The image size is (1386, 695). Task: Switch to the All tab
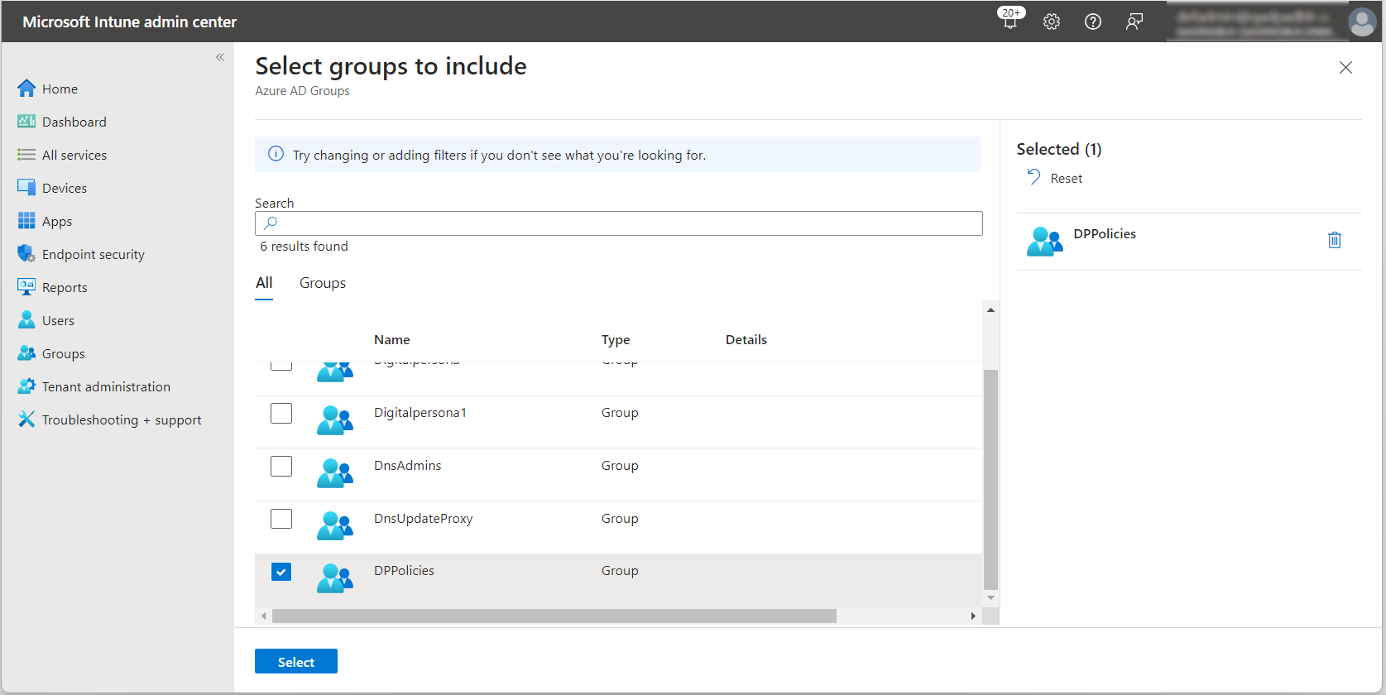tap(264, 283)
